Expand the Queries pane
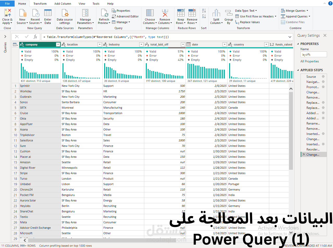The width and height of the screenshot is (333, 248). 5,37
